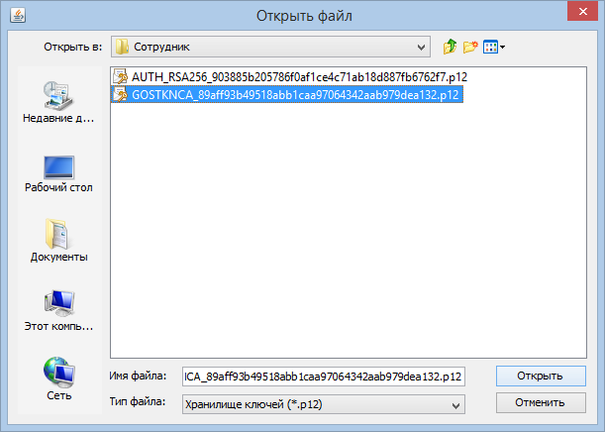
Task: Navigate to Этот компьютер
Action: (x=57, y=311)
